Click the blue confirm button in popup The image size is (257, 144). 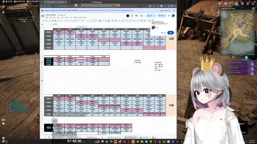point(171,33)
